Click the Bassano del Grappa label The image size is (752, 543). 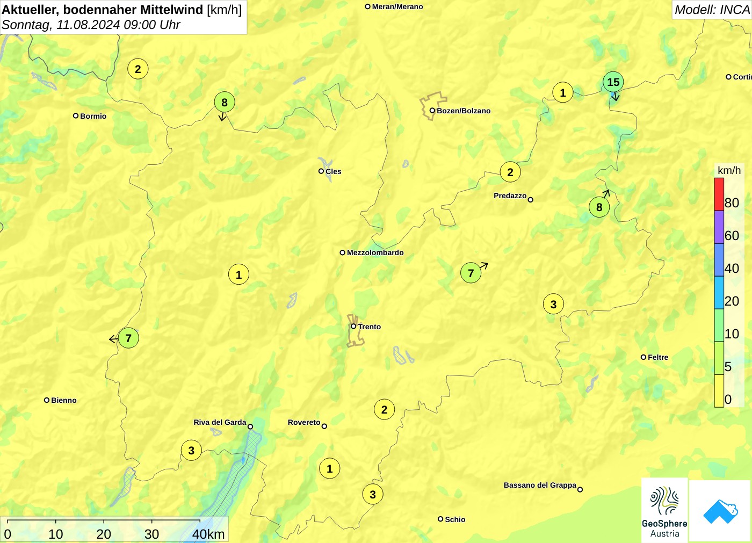click(x=540, y=485)
